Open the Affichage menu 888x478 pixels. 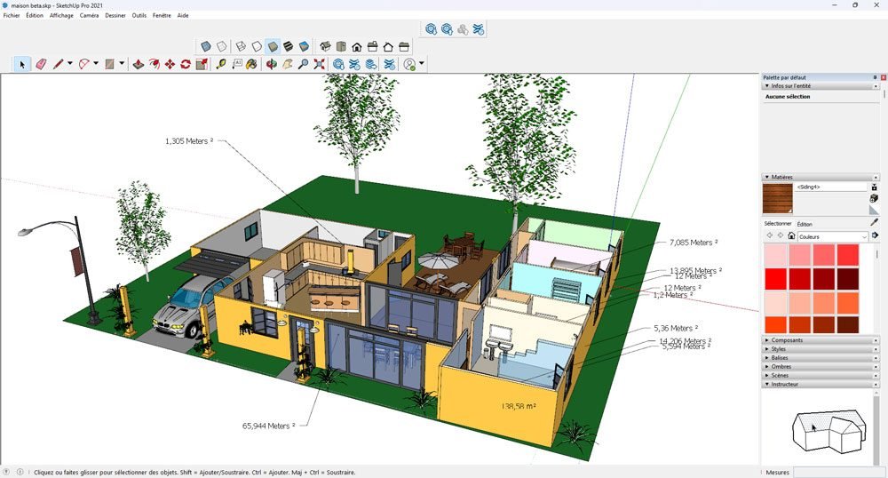pyautogui.click(x=61, y=15)
